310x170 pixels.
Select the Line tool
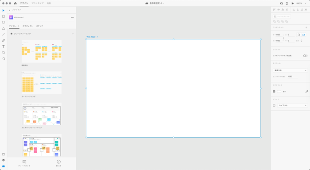click(x=4, y=35)
